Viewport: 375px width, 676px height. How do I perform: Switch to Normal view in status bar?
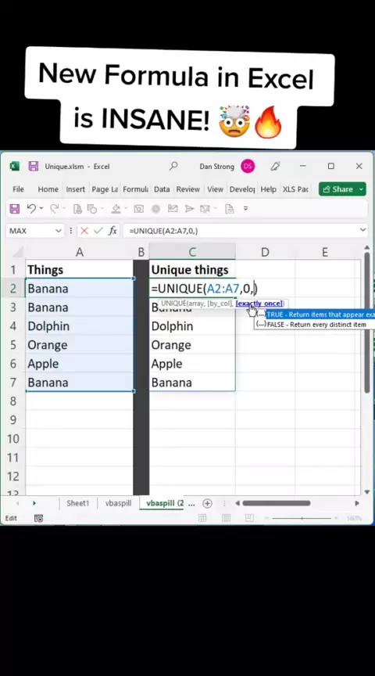tap(202, 518)
